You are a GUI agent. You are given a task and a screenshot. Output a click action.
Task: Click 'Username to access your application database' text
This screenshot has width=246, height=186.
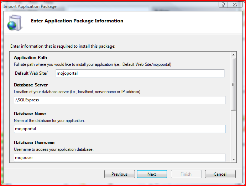pyautogui.click(x=54, y=149)
